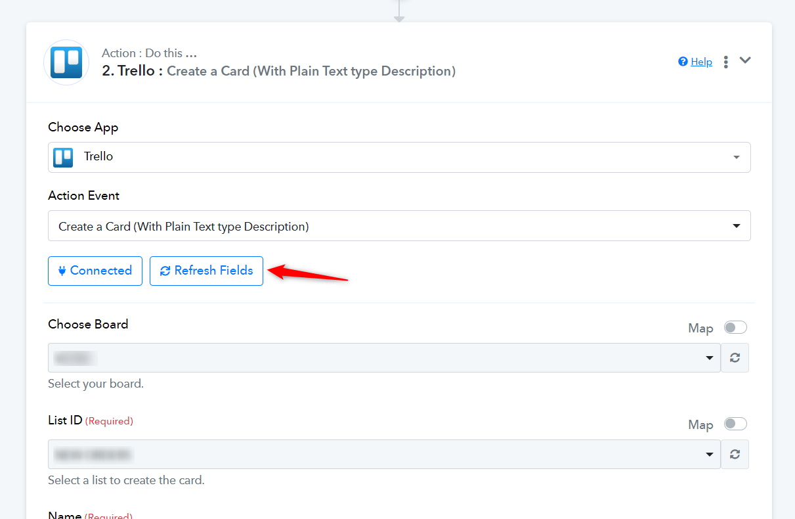795x519 pixels.
Task: Open the Choose Board dropdown
Action: (x=384, y=358)
